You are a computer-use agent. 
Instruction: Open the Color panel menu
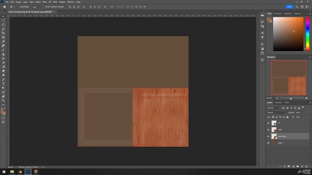pos(310,14)
